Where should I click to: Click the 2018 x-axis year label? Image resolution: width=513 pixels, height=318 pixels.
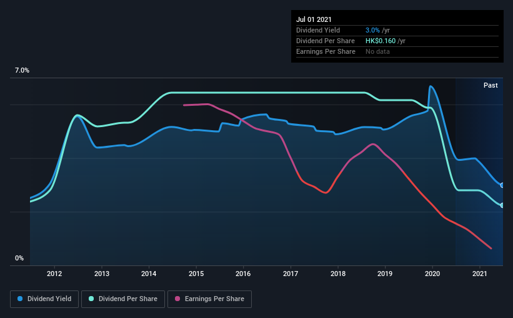pyautogui.click(x=338, y=274)
